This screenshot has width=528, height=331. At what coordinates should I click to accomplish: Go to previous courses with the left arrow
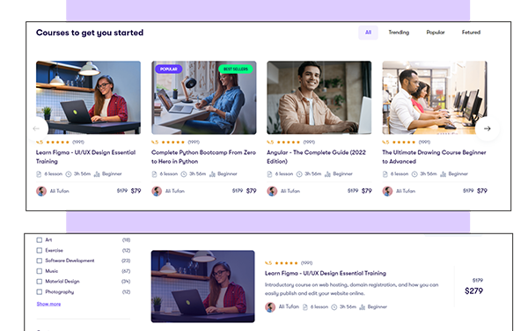tap(36, 129)
